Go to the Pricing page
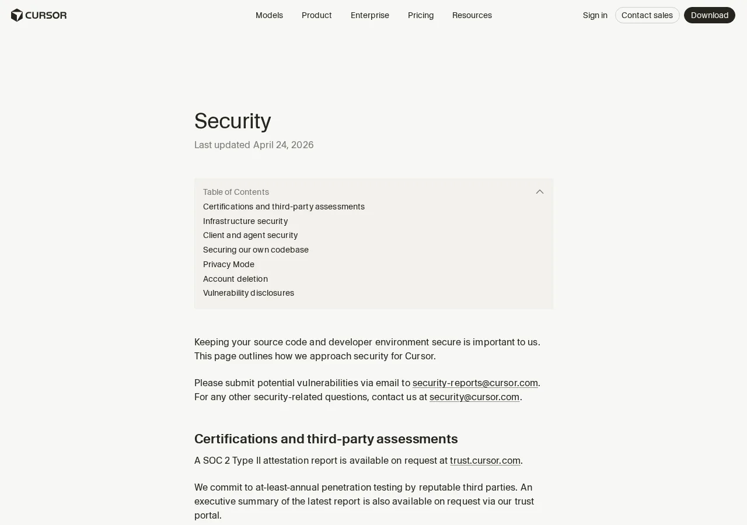Screen dimensions: 747x525 coord(421,15)
